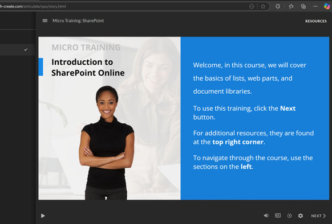This screenshot has width=332, height=224.
Task: Click the MICRO TRAINING label
Action: pos(86,47)
